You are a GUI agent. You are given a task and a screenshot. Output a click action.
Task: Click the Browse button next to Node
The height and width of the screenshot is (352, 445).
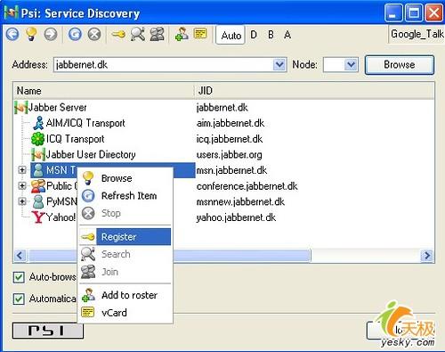pyautogui.click(x=400, y=64)
